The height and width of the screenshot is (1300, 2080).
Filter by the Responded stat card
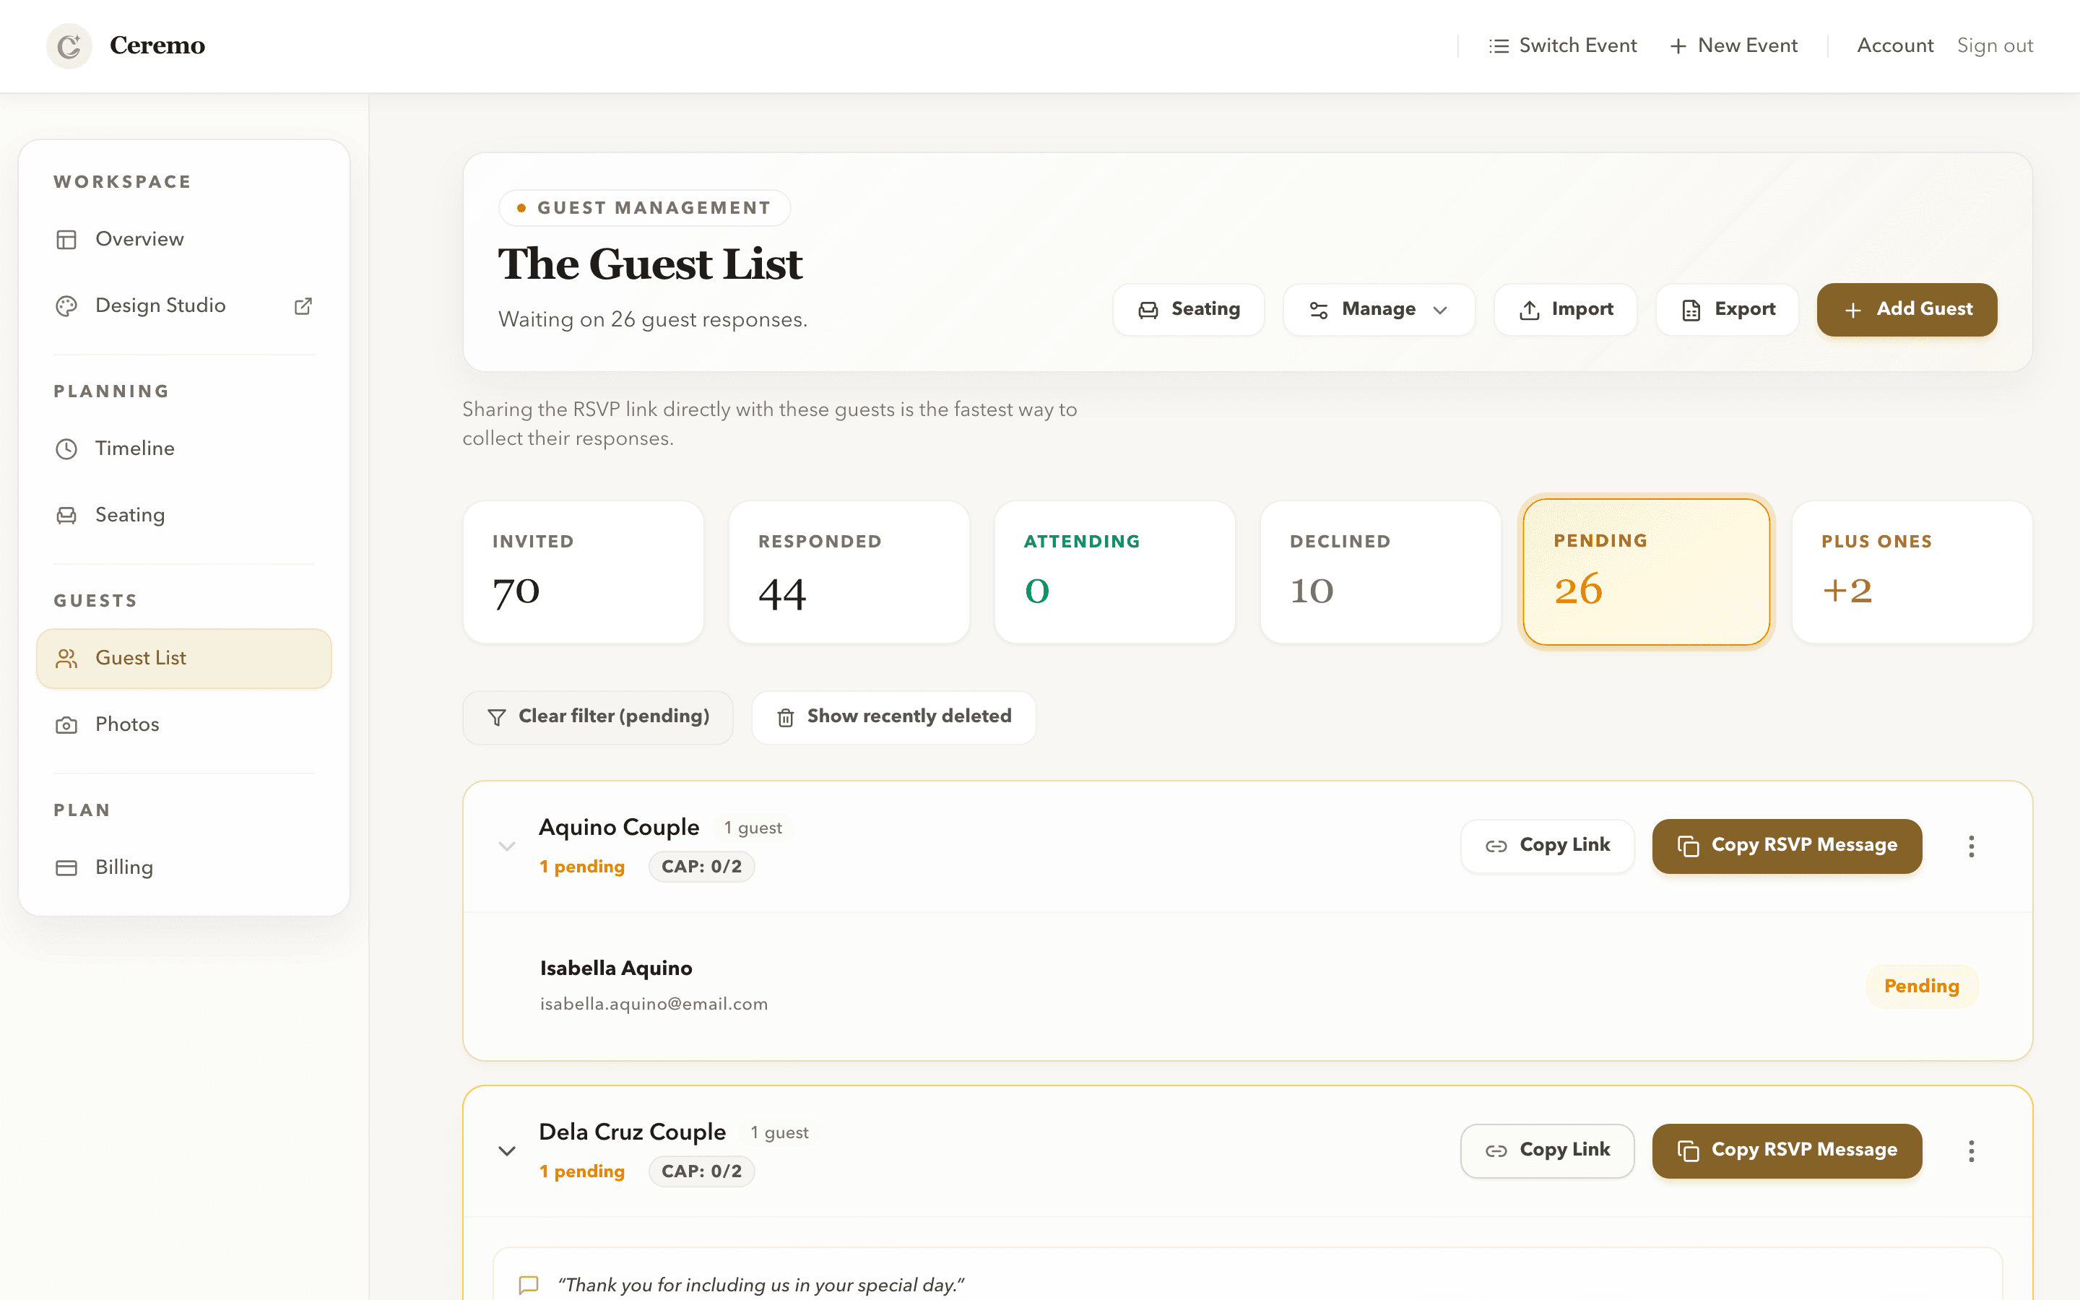[849, 572]
